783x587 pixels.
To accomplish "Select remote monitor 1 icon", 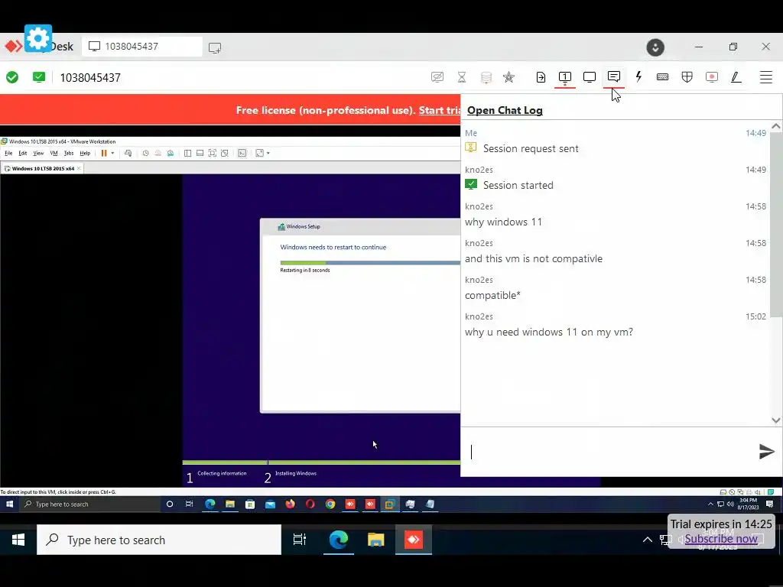I will point(565,77).
